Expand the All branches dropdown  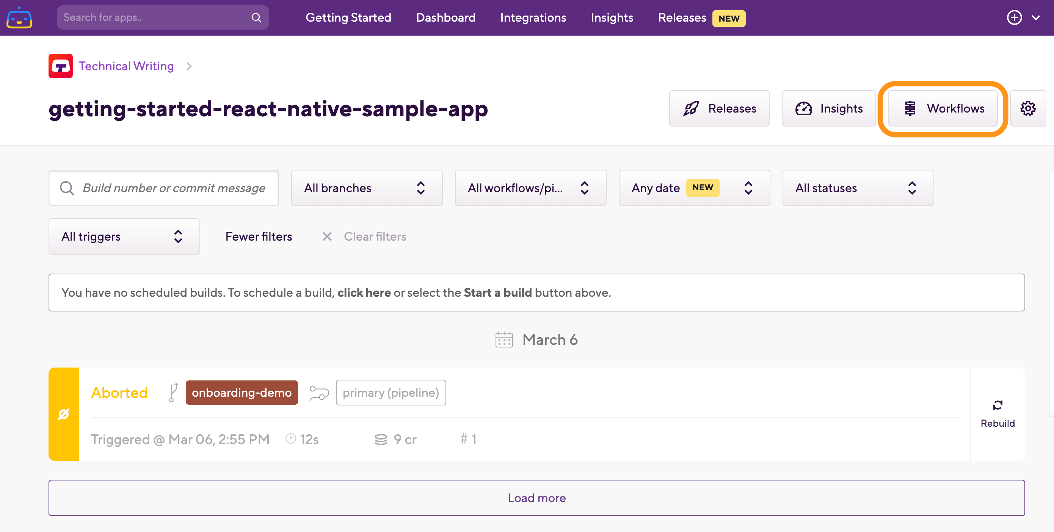(x=366, y=188)
